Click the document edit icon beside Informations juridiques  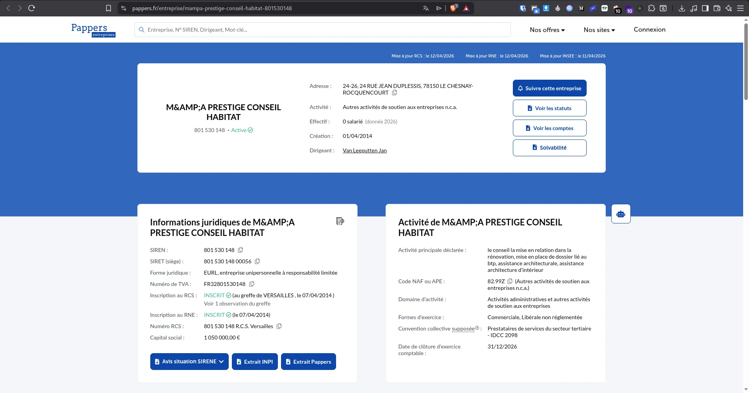coord(340,221)
